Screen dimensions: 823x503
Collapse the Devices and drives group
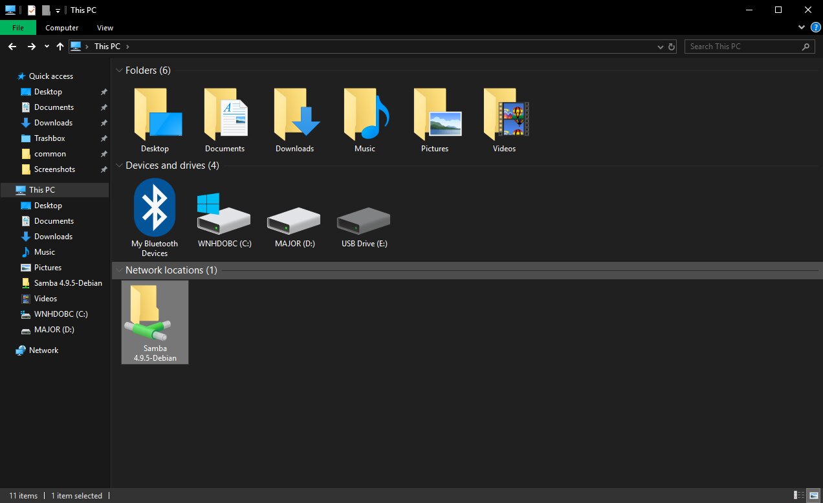pyautogui.click(x=119, y=166)
